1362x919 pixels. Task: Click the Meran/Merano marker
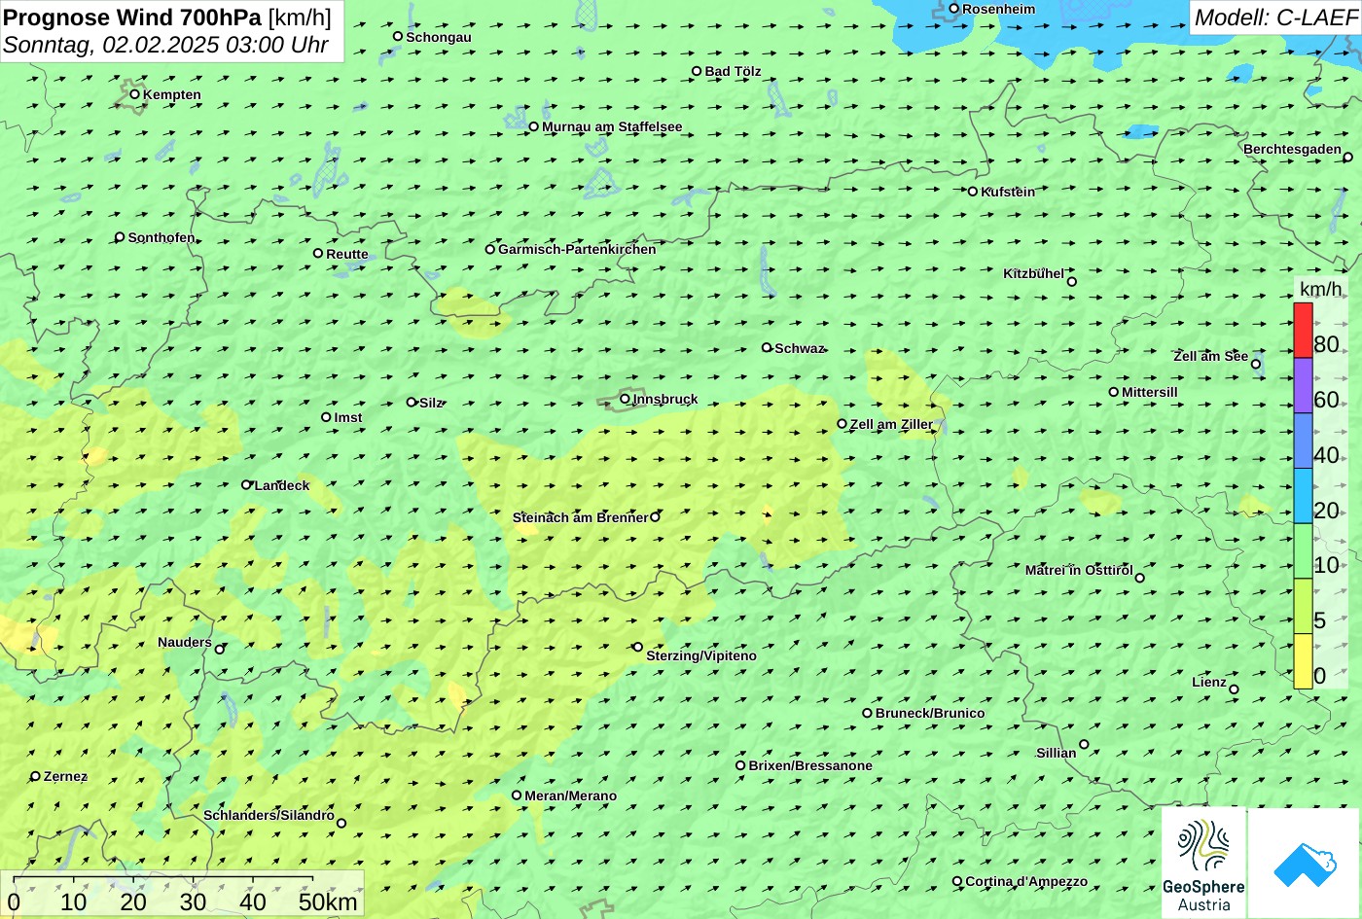point(517,795)
